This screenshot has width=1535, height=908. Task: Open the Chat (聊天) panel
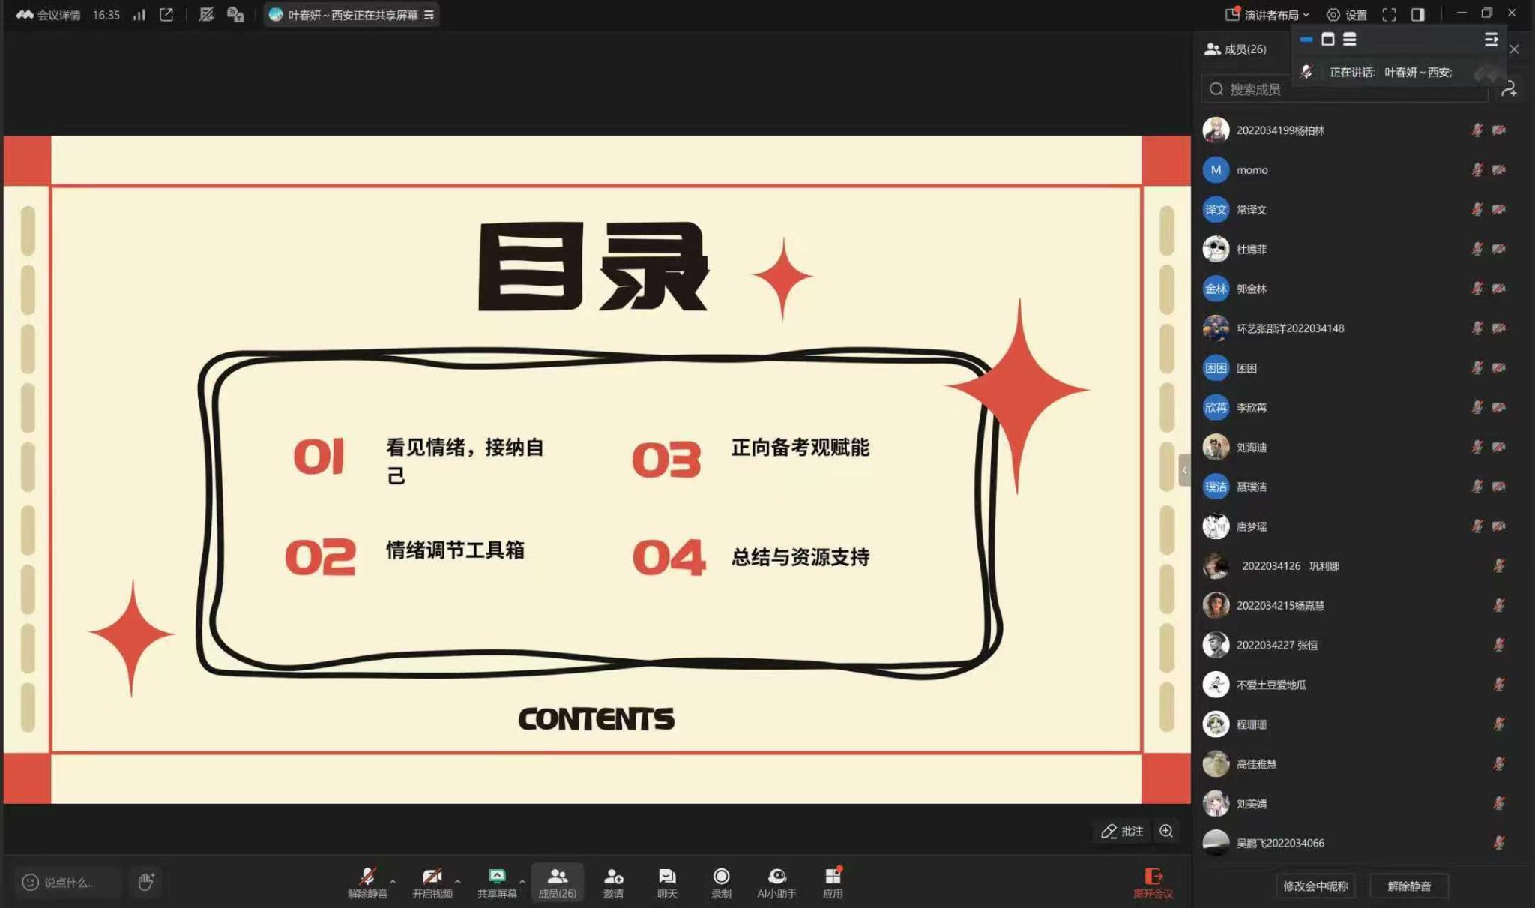pos(666,877)
